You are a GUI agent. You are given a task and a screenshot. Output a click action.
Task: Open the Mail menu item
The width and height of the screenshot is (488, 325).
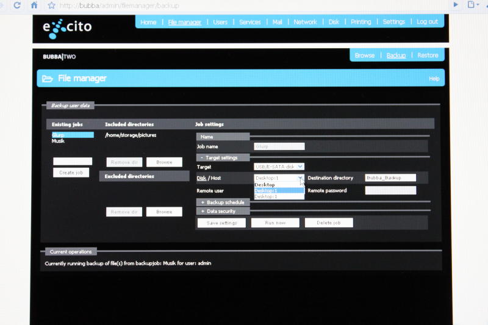click(x=277, y=22)
